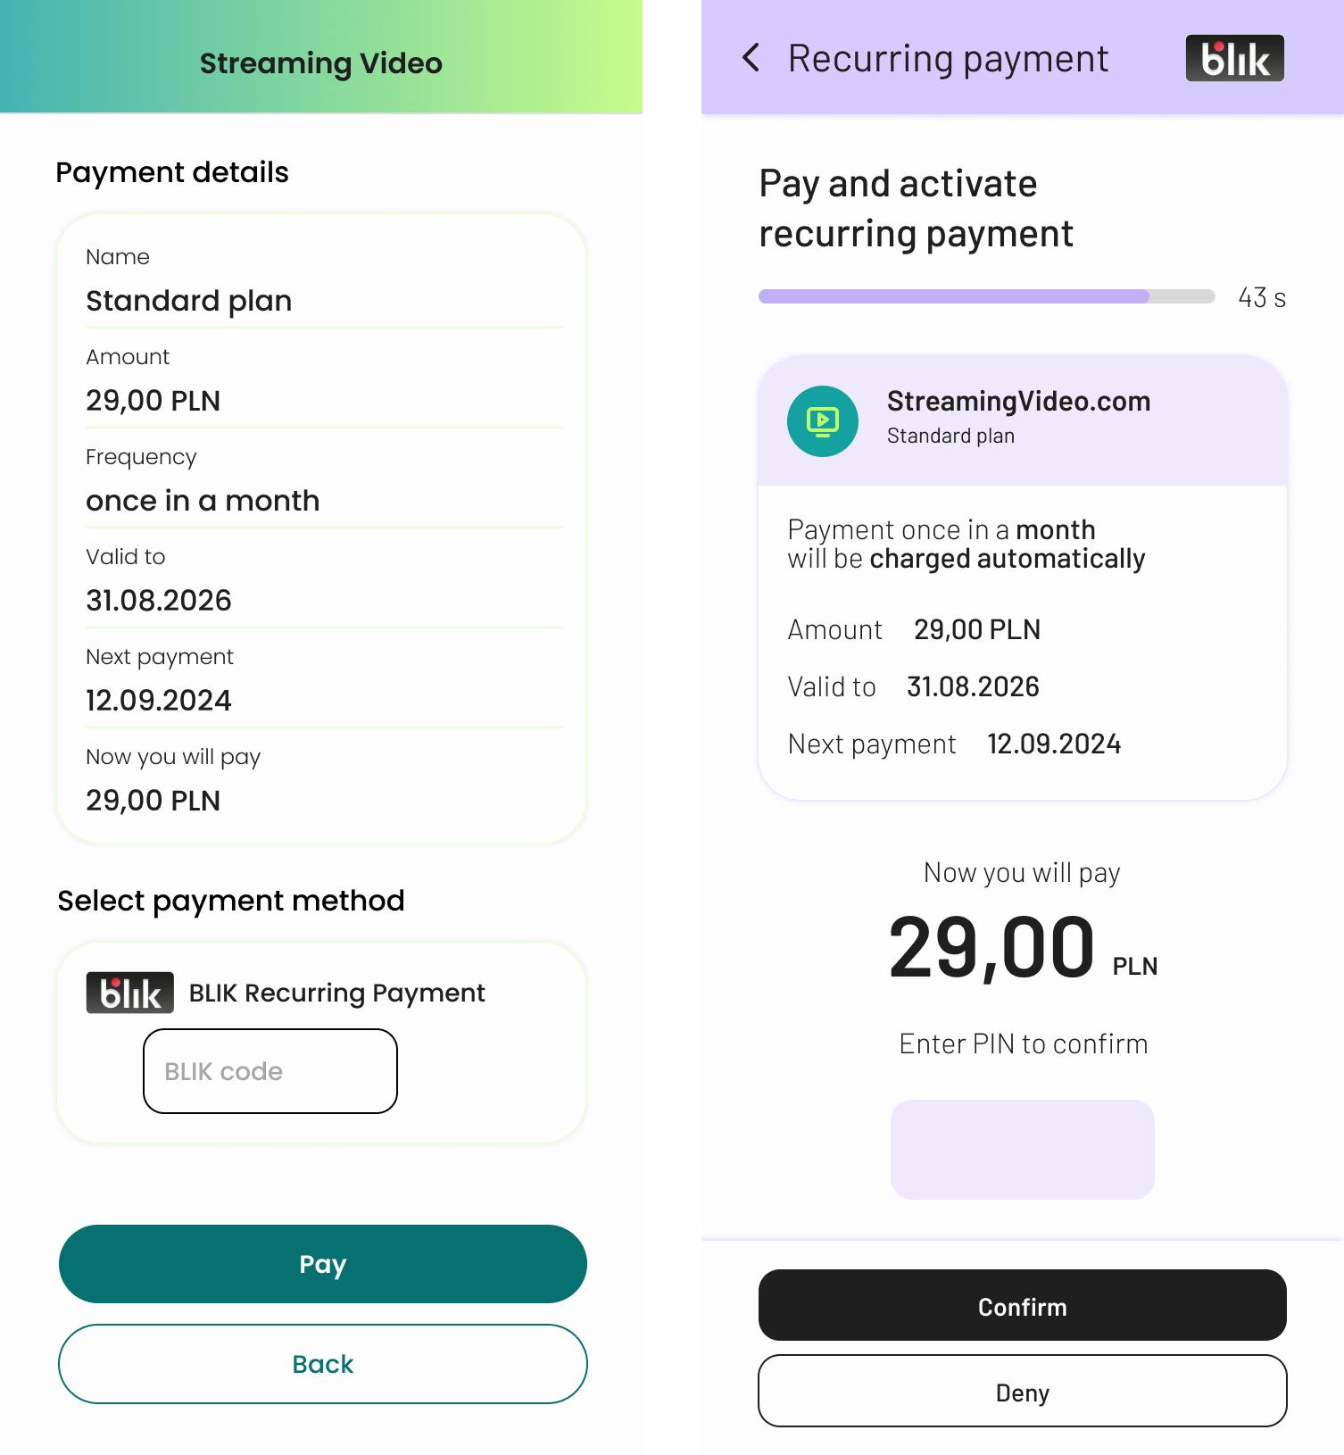This screenshot has height=1455, width=1344.
Task: Click BLIK logo beside Recurring Payment method
Action: click(129, 993)
